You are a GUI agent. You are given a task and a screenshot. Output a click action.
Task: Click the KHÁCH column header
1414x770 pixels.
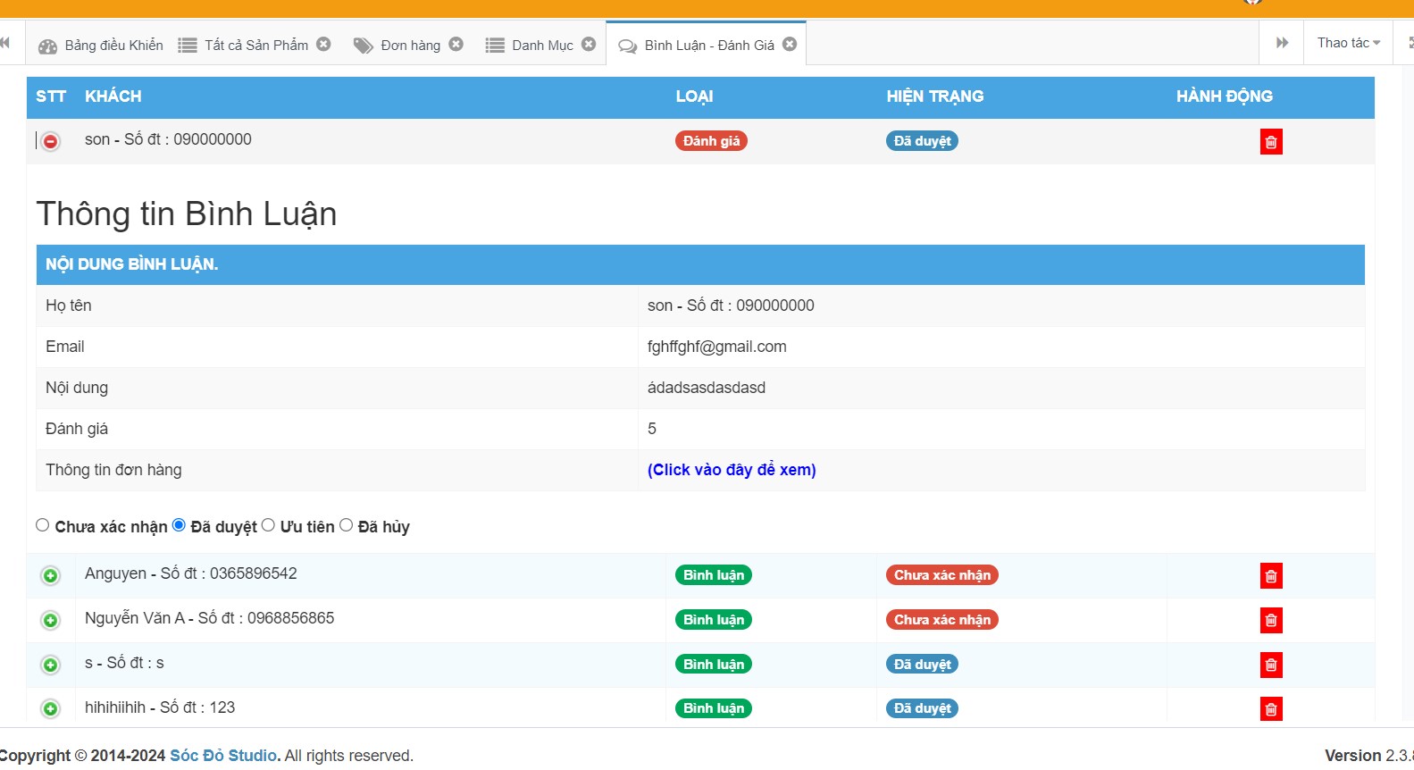click(x=113, y=96)
